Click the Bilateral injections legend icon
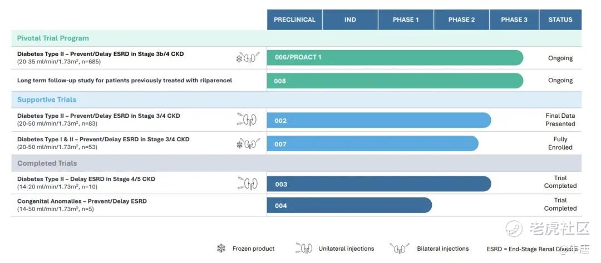The height and width of the screenshot is (263, 601). pyautogui.click(x=400, y=249)
